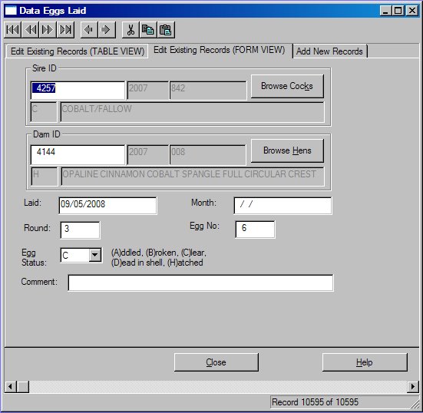Click the horizontal scrollbar right arrow
The height and width of the screenshot is (413, 423).
pos(413,387)
